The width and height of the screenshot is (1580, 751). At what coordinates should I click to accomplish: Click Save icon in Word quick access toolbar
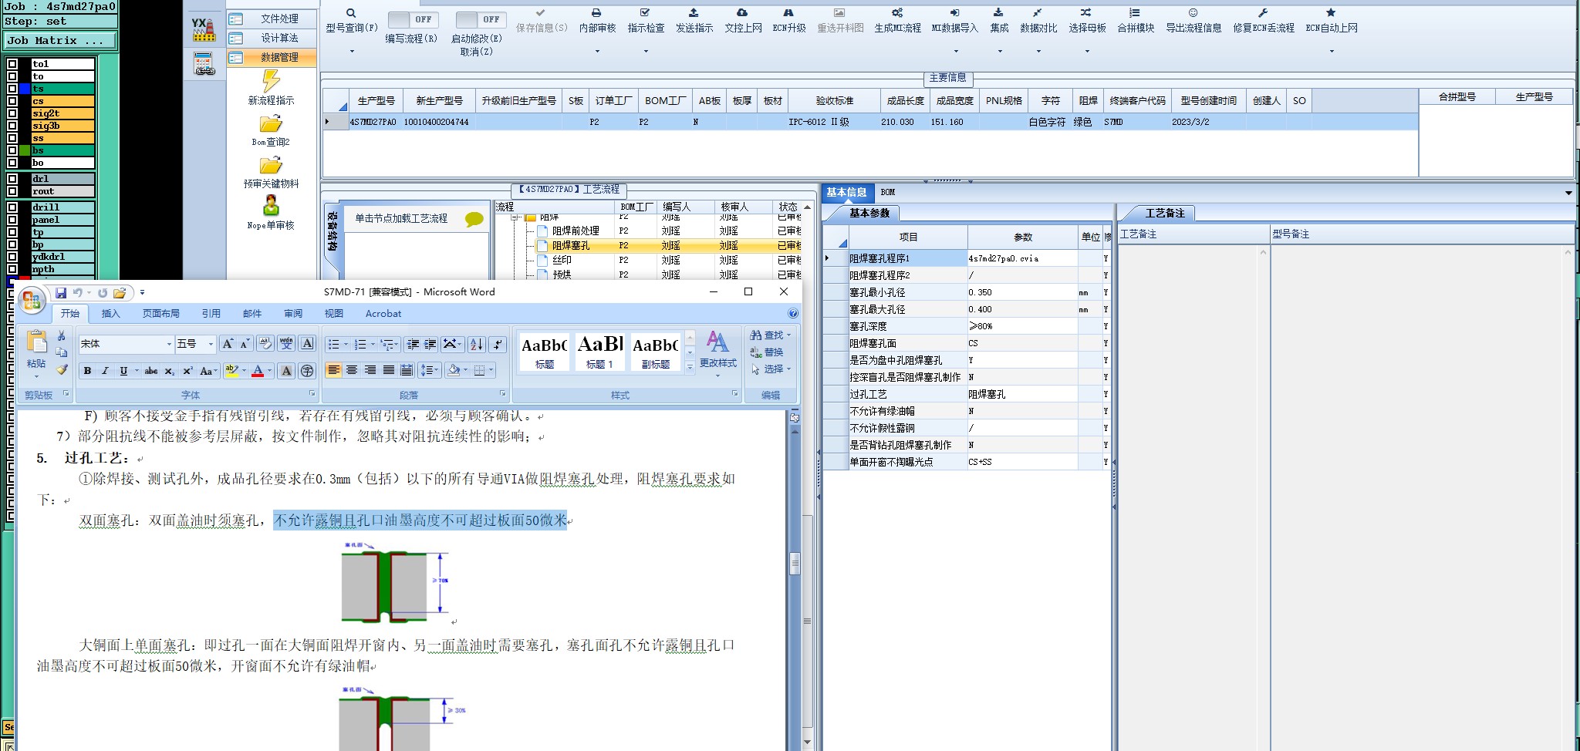pos(61,293)
